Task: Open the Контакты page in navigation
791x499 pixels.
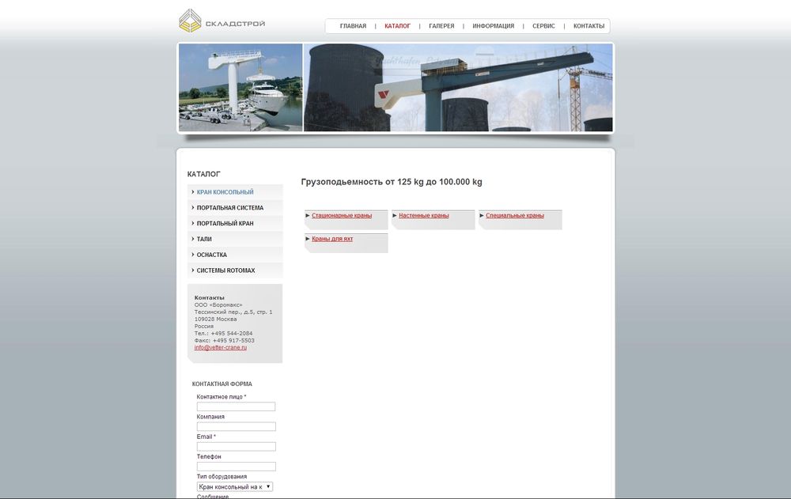Action: pos(589,26)
